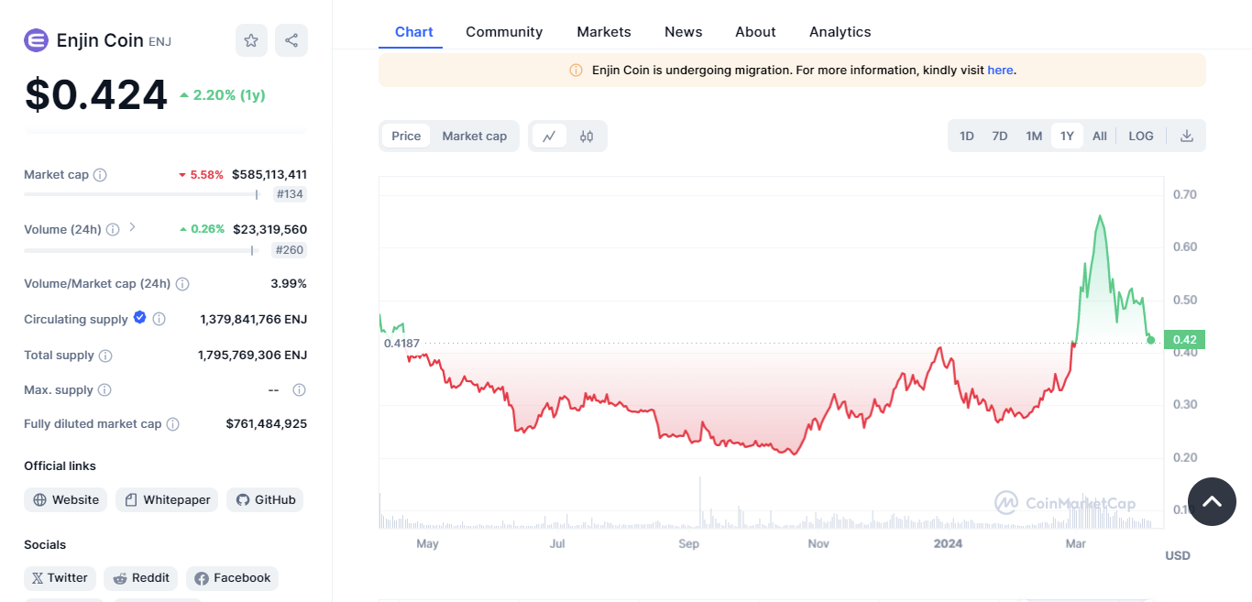
Task: Open the Chart tab
Action: (414, 32)
